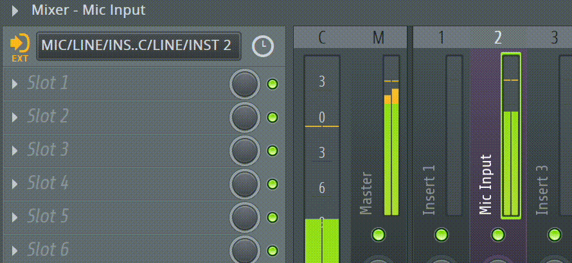Click the Slot 3 mix level knob
The width and height of the screenshot is (572, 263).
click(245, 151)
